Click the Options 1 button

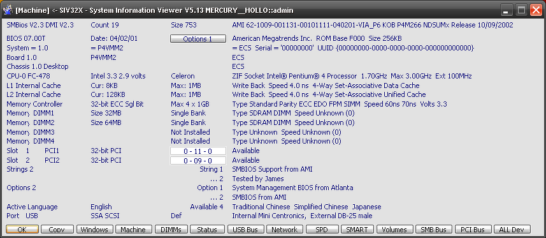pyautogui.click(x=198, y=39)
